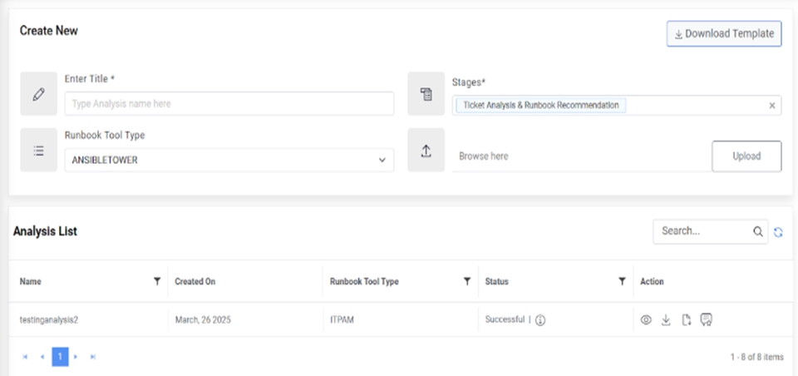
Task: Click the Runbook Tool Type column filter icon
Action: click(x=467, y=281)
